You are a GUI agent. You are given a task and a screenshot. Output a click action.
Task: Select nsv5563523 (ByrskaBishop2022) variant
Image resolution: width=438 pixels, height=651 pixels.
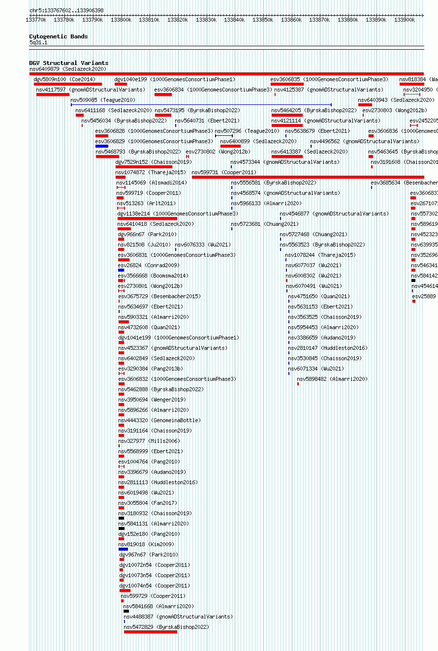click(322, 245)
